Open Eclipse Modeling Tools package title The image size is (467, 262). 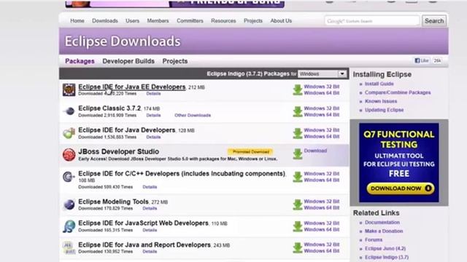(x=113, y=202)
